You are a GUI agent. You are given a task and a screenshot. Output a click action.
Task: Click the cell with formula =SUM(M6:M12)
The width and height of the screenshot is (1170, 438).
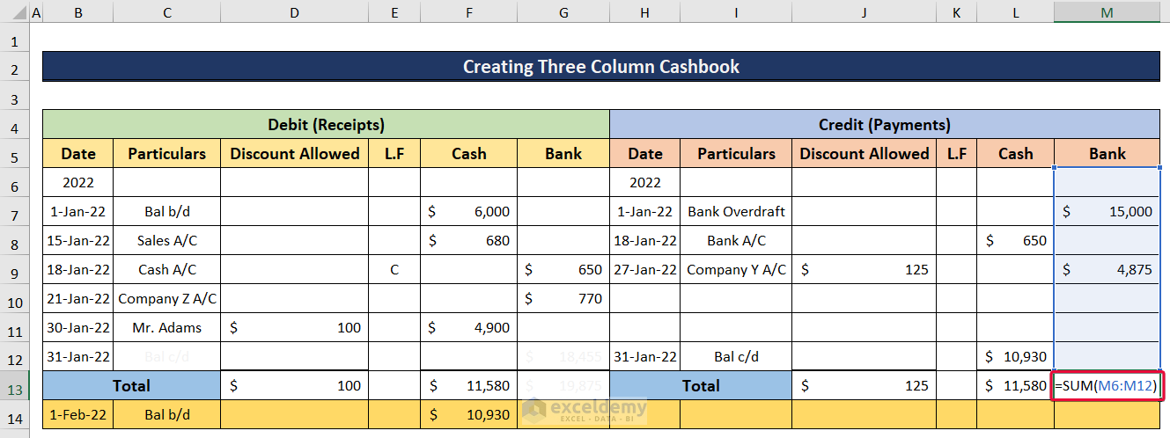point(1107,385)
